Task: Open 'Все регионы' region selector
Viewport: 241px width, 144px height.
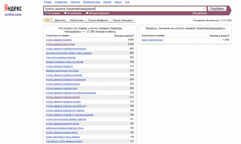Action: coord(200,13)
